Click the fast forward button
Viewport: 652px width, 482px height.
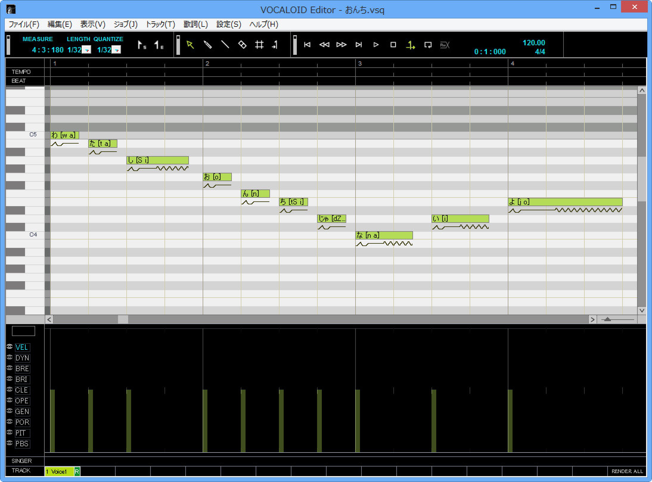point(341,45)
